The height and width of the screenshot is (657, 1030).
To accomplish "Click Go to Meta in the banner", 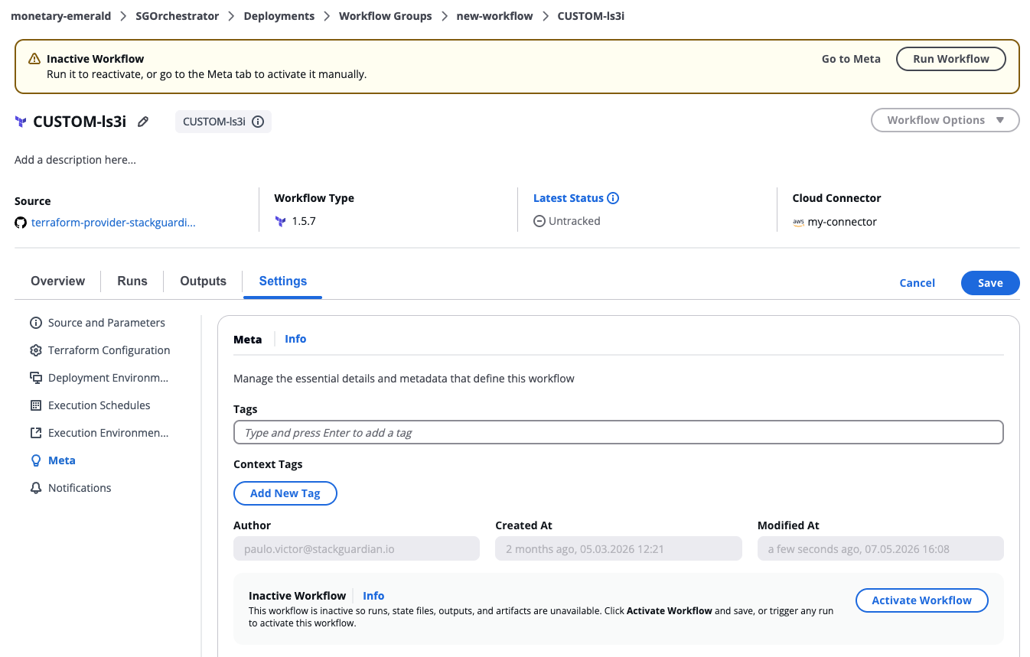I will click(x=851, y=59).
